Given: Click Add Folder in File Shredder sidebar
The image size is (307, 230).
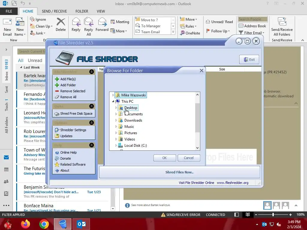Looking at the screenshot, I should tap(65, 85).
